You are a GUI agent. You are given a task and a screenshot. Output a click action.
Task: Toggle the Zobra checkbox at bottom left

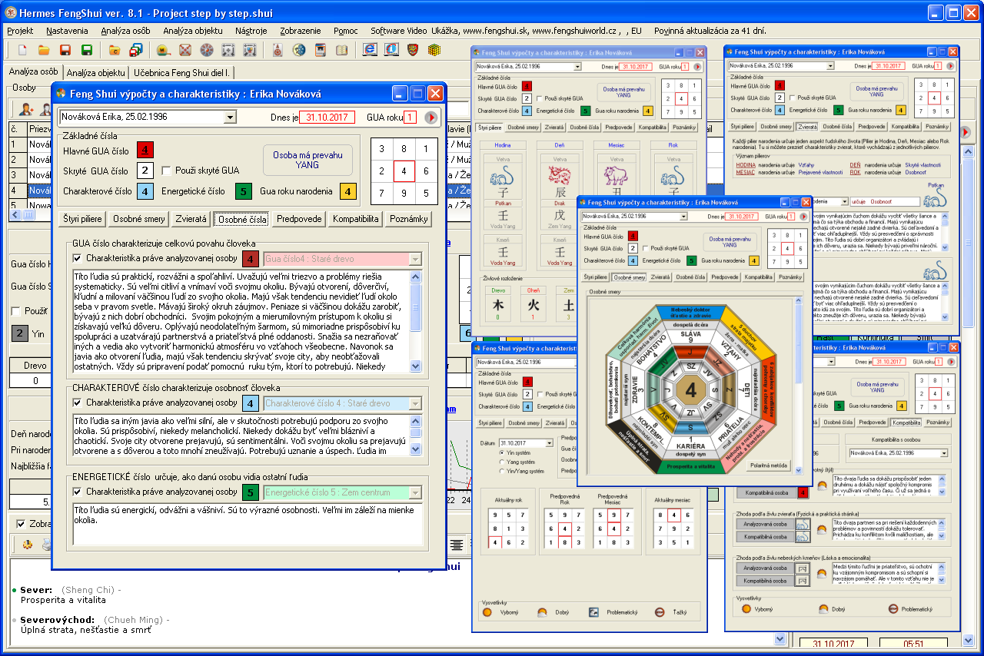click(x=22, y=524)
